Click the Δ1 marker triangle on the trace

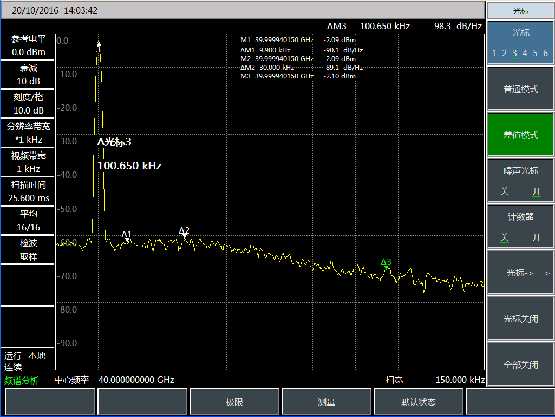click(127, 239)
